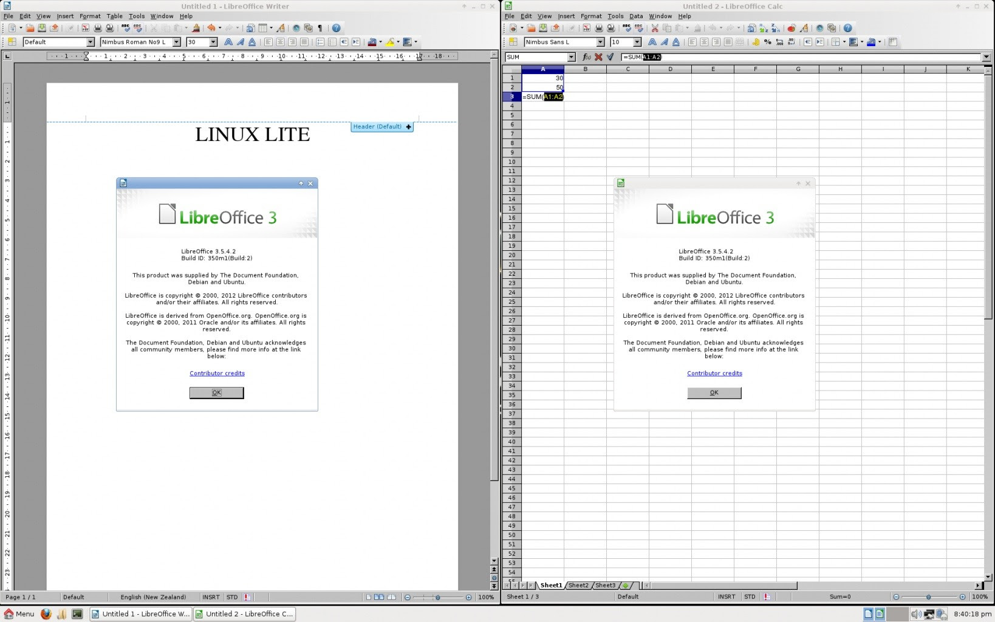Click OK in Writer's About dialog

[217, 393]
